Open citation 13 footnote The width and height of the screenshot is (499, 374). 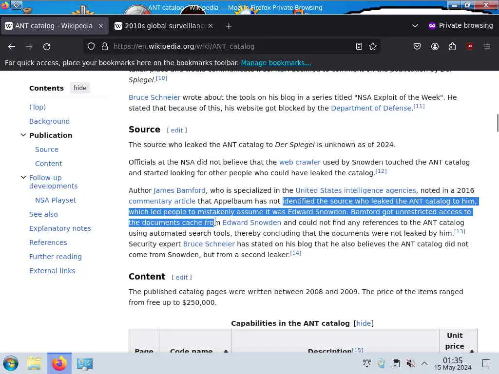(x=460, y=231)
